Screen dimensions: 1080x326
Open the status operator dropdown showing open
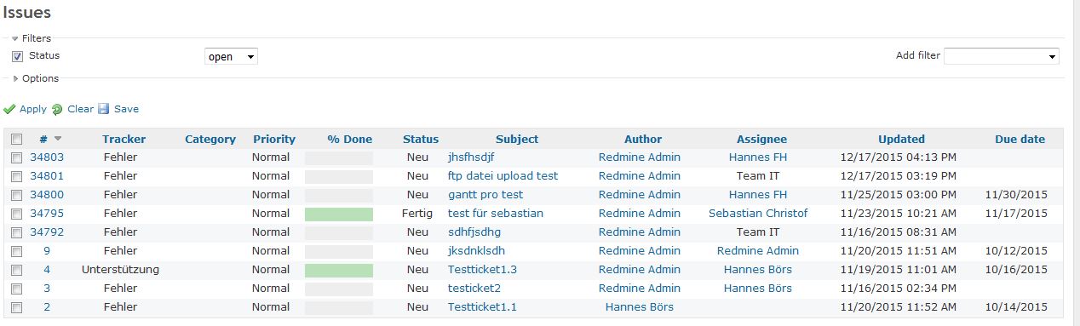pyautogui.click(x=231, y=56)
